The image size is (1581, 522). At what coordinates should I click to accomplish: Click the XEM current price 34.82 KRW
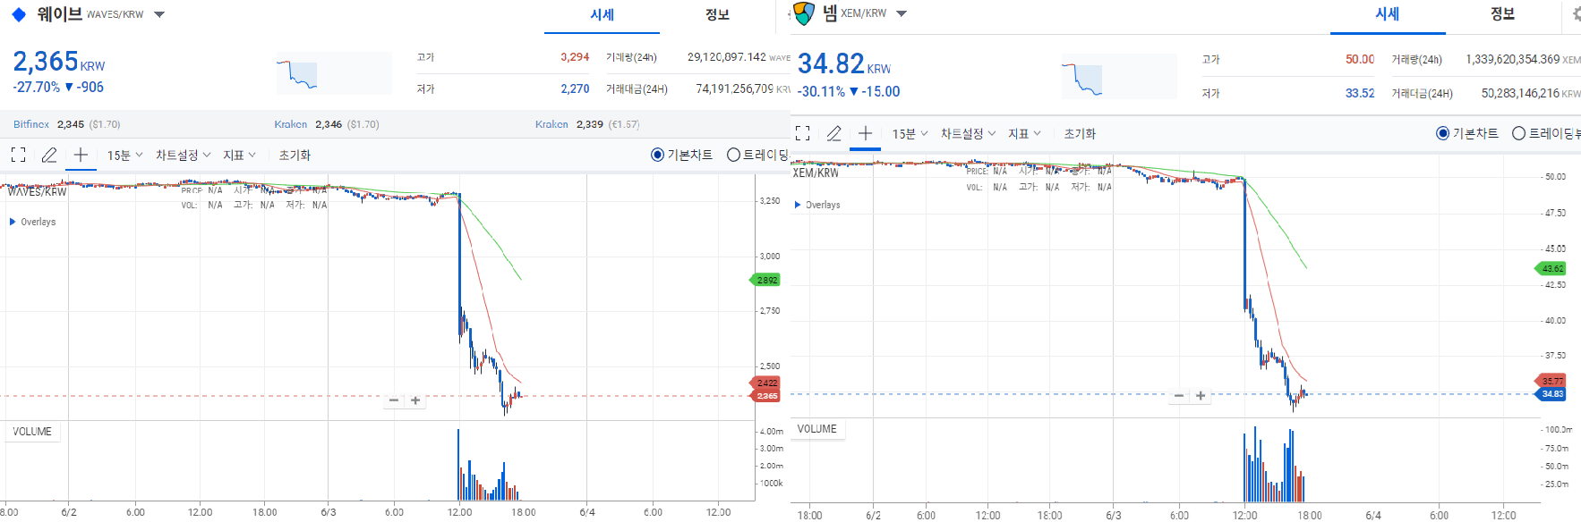point(844,64)
